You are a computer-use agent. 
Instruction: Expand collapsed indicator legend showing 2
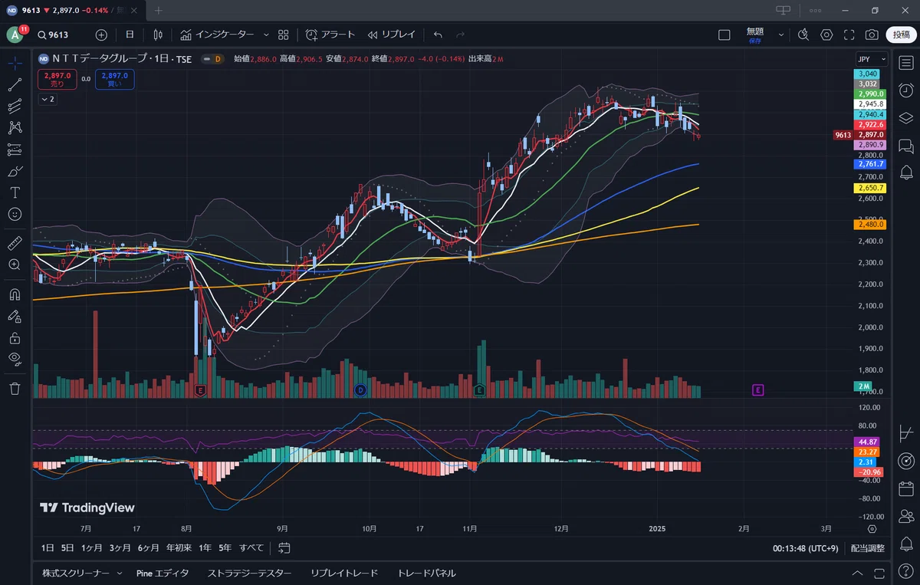coord(47,100)
